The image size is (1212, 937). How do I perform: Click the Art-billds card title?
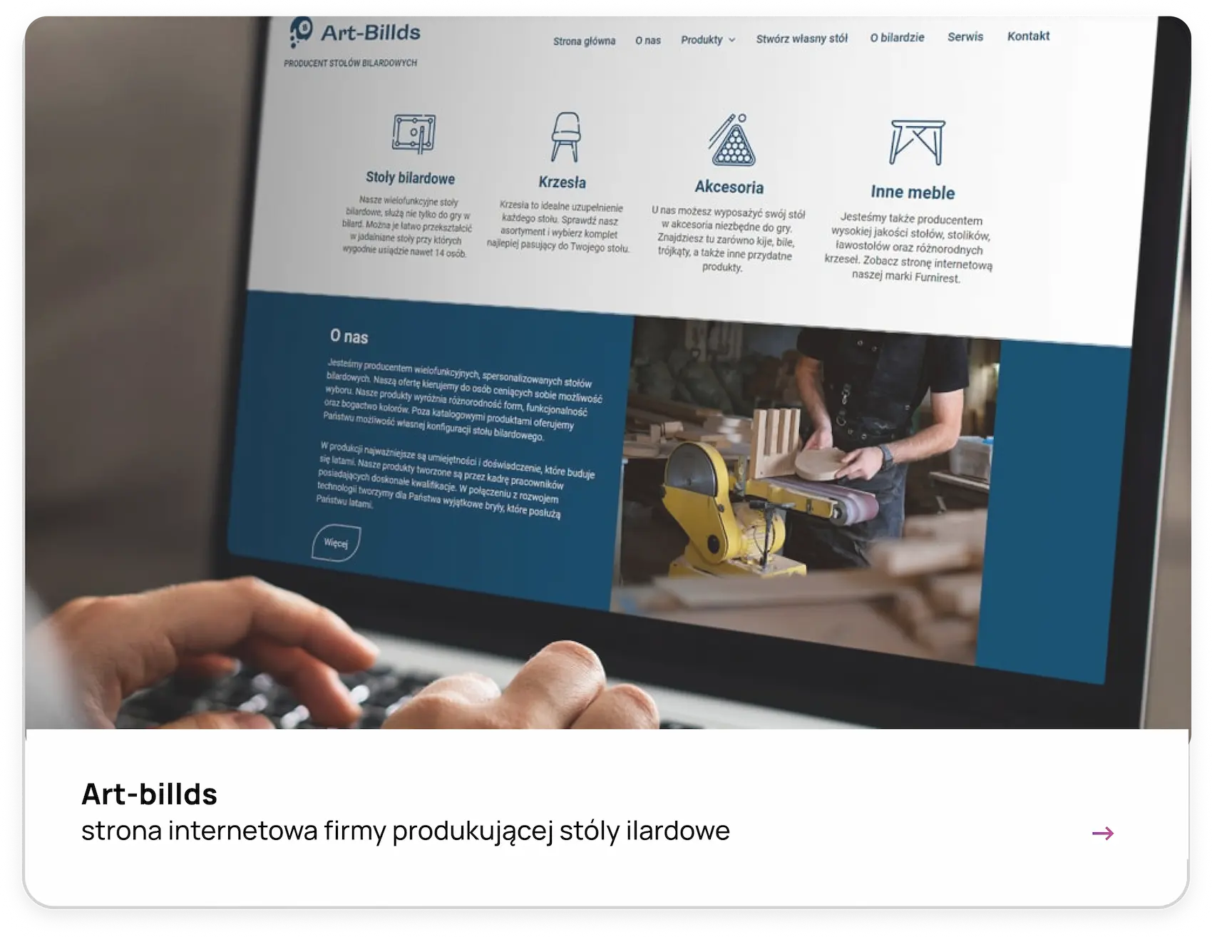pyautogui.click(x=149, y=794)
